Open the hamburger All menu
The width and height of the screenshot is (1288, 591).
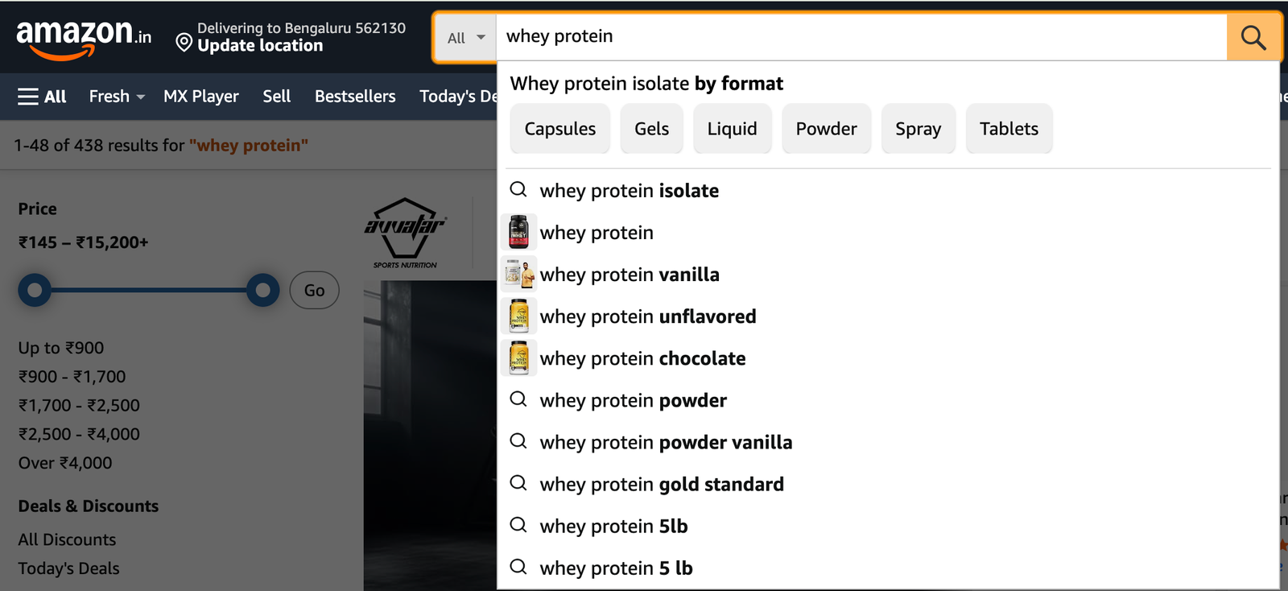coord(42,97)
